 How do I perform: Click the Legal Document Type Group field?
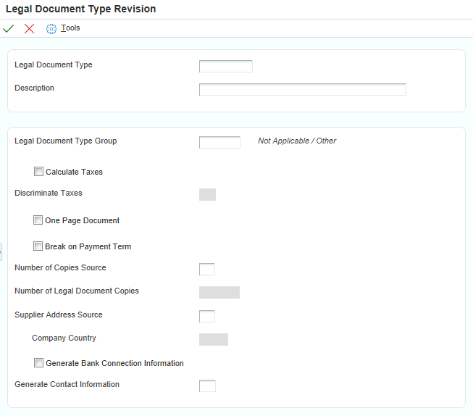pyautogui.click(x=219, y=142)
